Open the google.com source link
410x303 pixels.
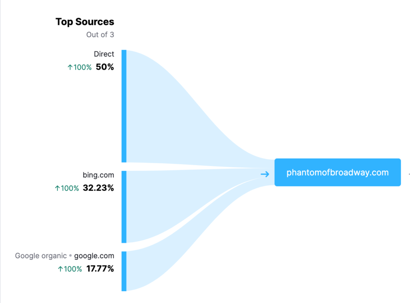point(94,256)
